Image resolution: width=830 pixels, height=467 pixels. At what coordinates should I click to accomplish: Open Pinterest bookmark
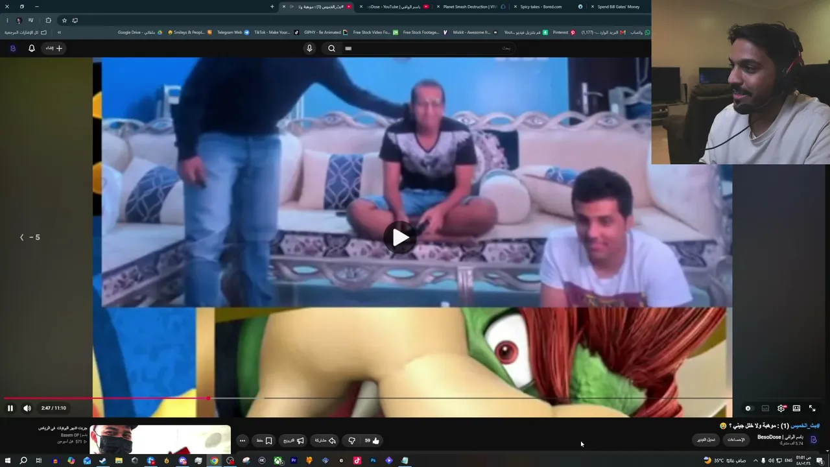(x=563, y=32)
